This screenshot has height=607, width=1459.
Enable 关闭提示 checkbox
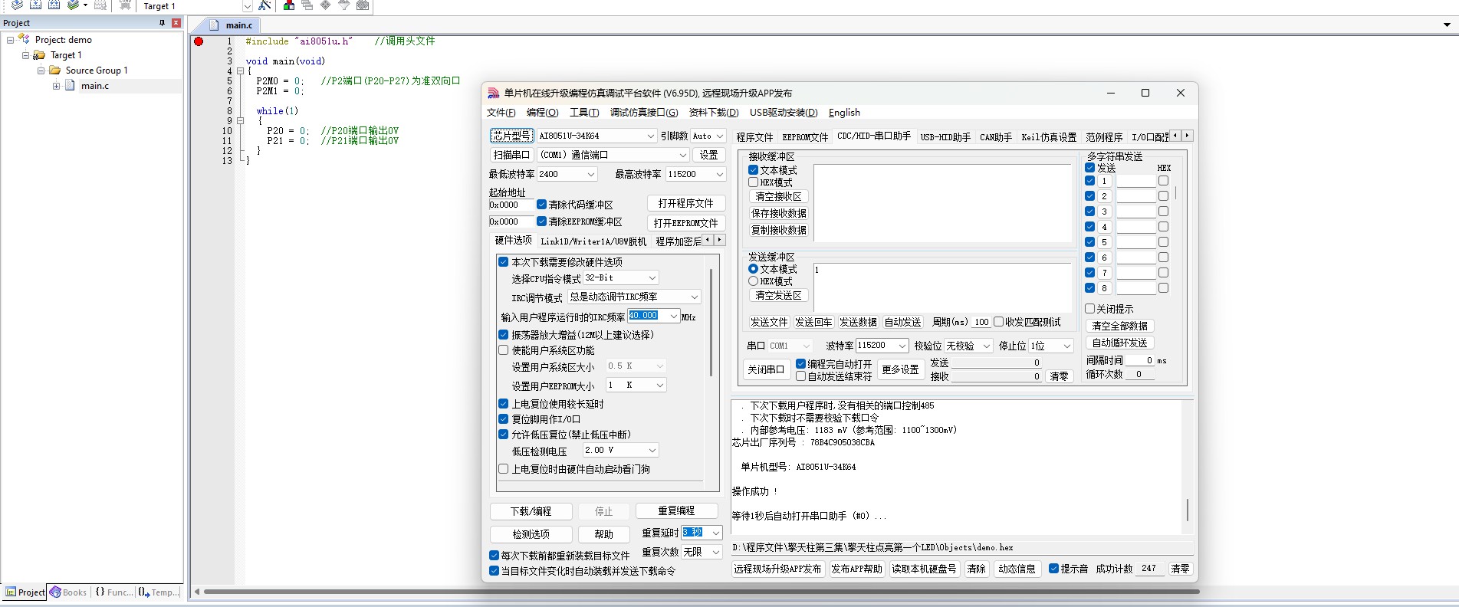(x=1089, y=309)
